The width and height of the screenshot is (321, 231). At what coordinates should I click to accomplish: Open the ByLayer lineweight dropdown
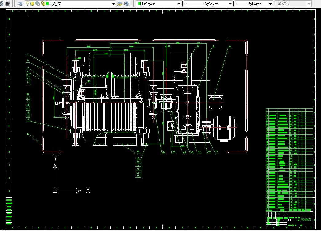pyautogui.click(x=270, y=4)
